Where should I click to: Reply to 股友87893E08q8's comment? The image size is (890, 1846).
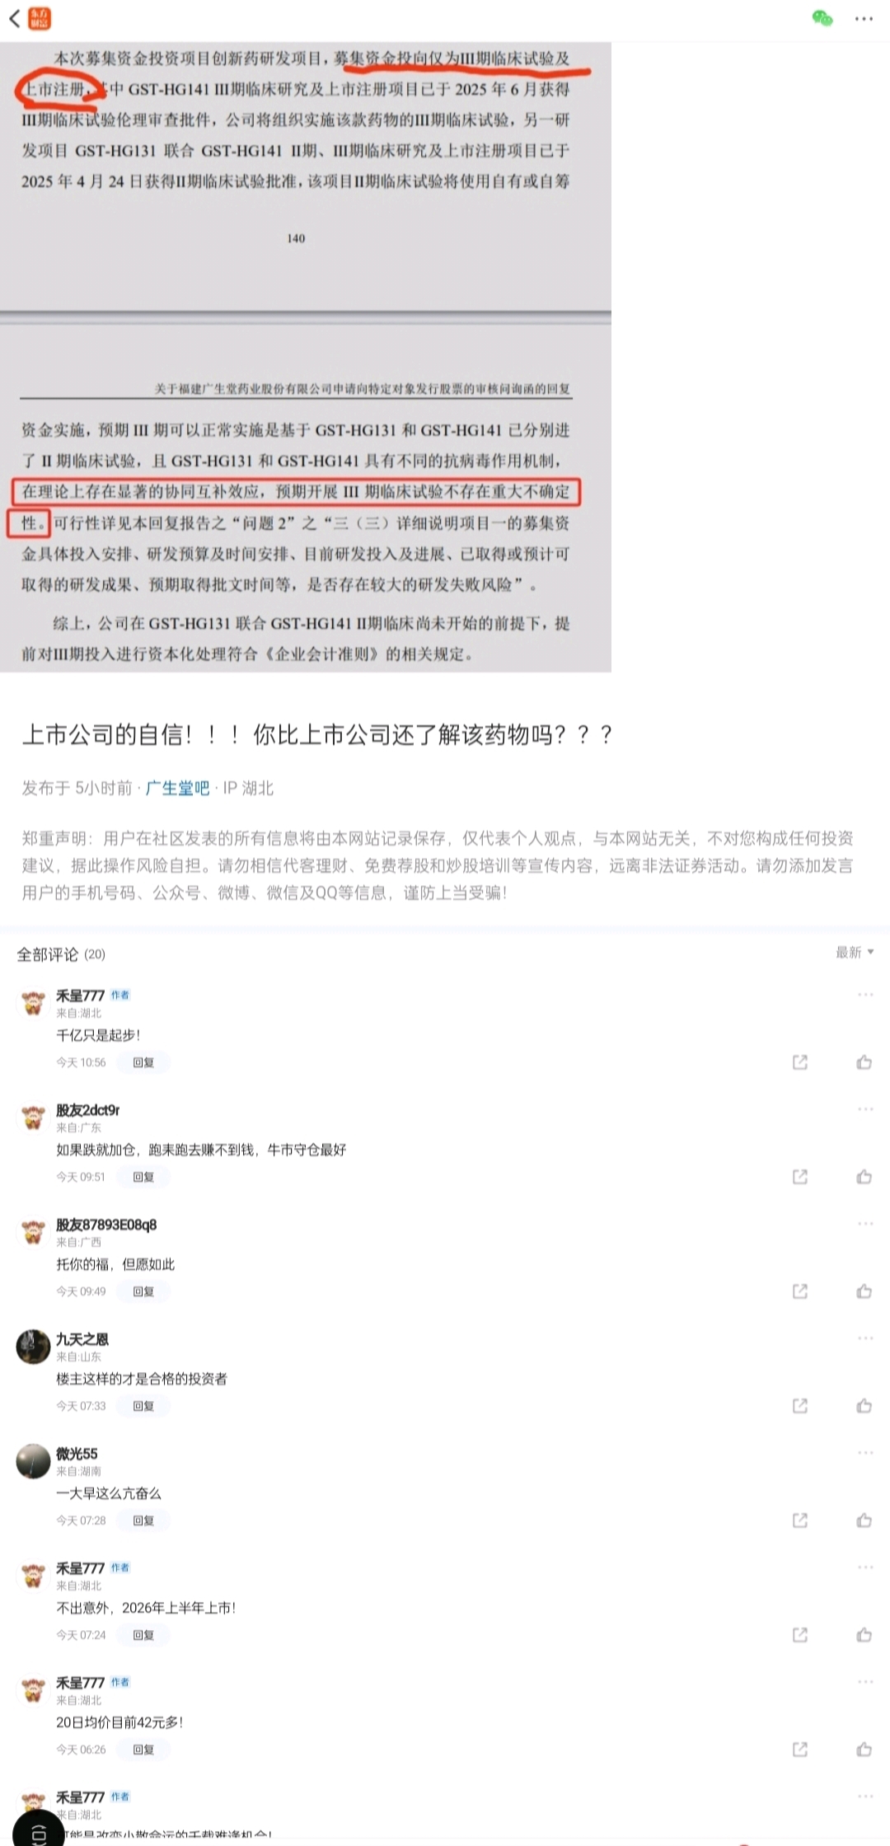[x=143, y=1291]
